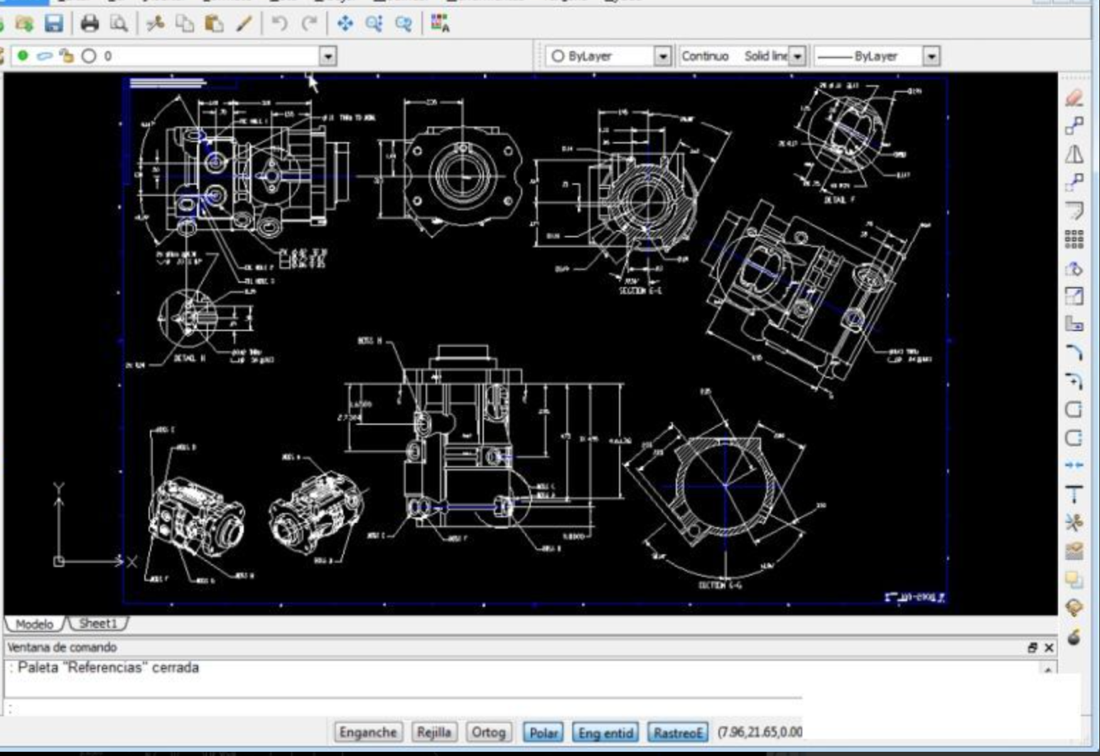
Task: Select the Array grid tool icon
Action: pos(1074,239)
